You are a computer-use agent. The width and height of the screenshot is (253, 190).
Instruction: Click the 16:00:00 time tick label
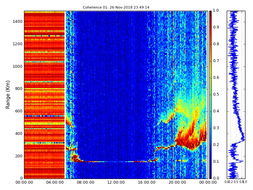pos(147,182)
